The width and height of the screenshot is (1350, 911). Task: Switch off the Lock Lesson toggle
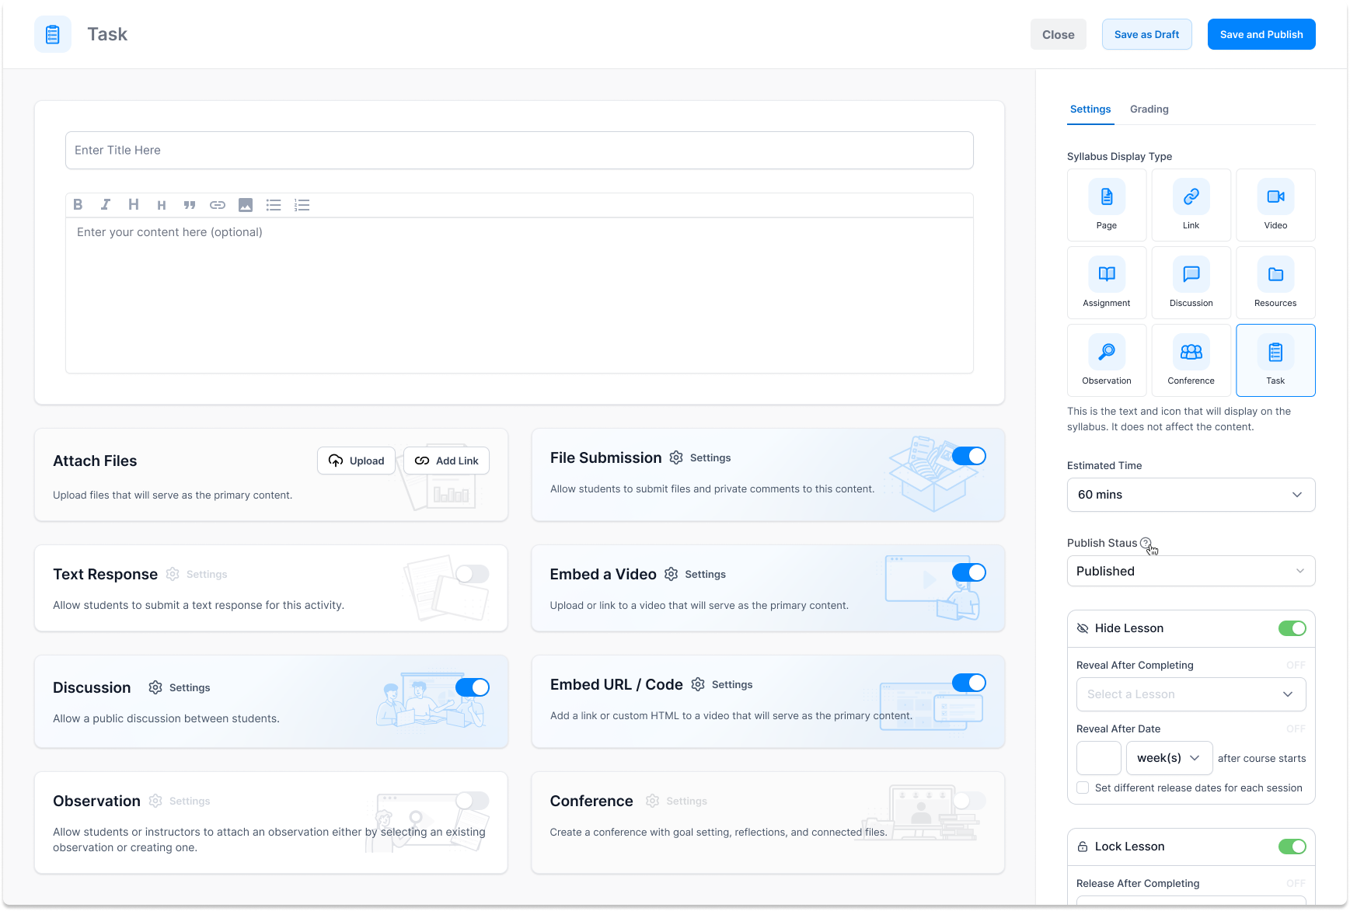click(1292, 847)
